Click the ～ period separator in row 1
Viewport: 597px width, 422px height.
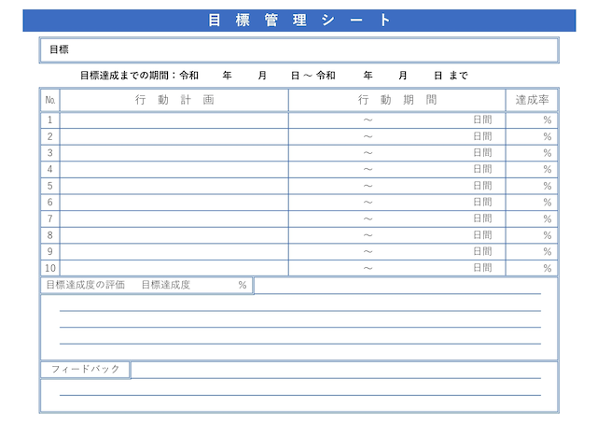368,120
